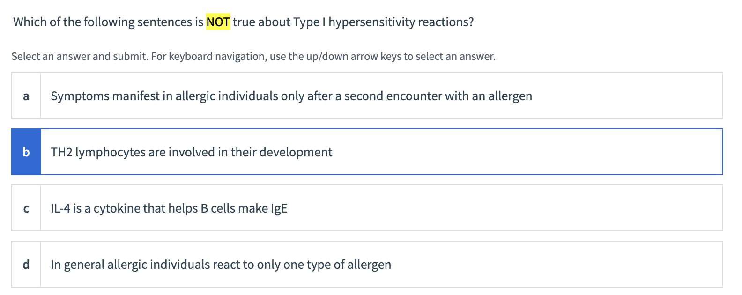Image resolution: width=742 pixels, height=295 pixels.
Task: Click the letter 'd' answer box
Action: coord(26,265)
